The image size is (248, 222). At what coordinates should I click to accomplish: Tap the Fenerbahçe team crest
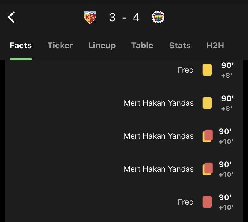158,17
